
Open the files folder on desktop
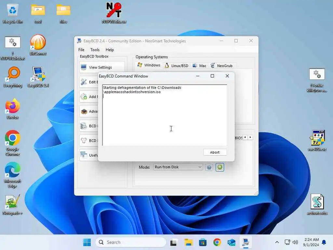point(63,14)
